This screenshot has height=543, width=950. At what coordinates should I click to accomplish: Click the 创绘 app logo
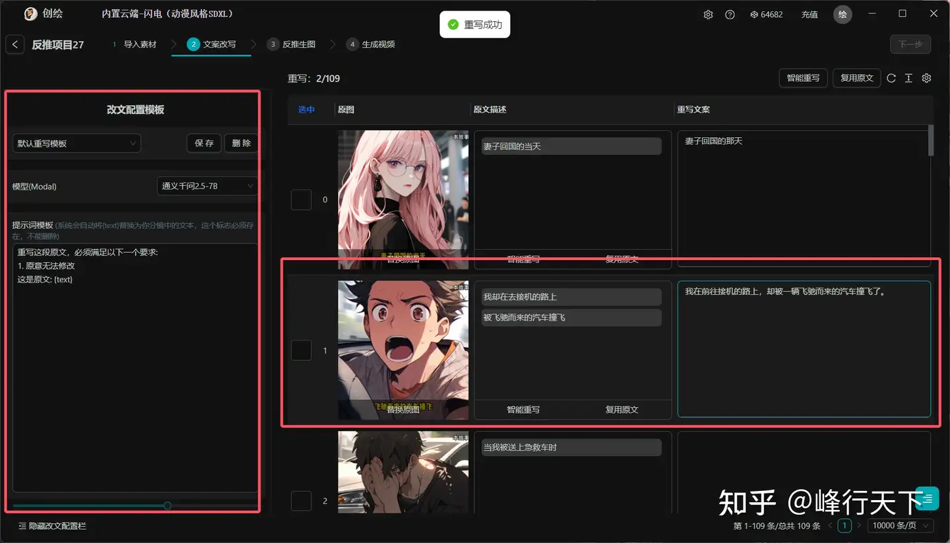click(x=30, y=14)
